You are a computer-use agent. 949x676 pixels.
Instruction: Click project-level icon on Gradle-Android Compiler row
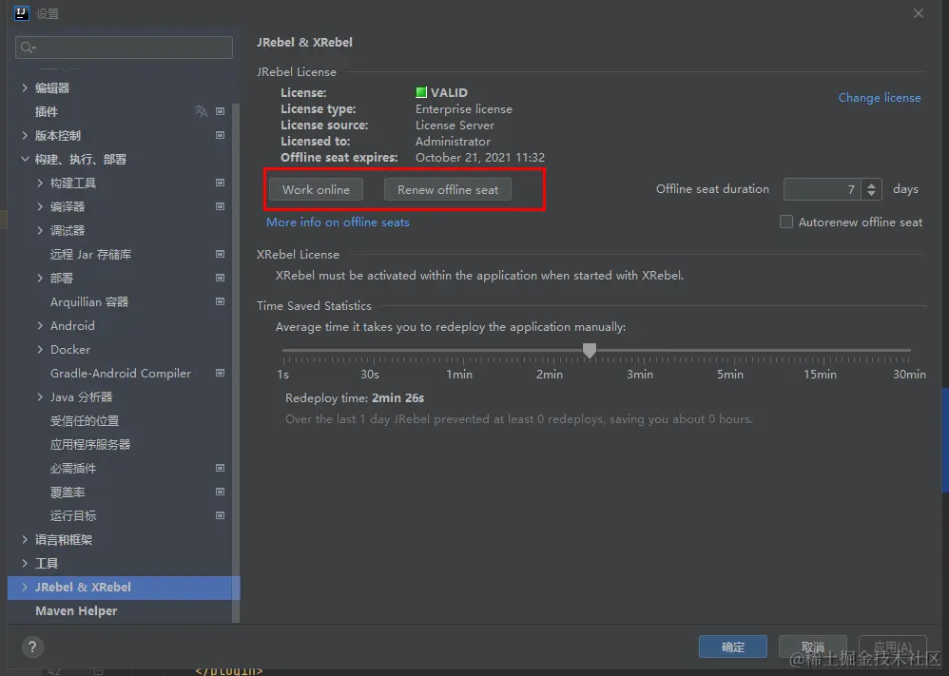click(221, 373)
